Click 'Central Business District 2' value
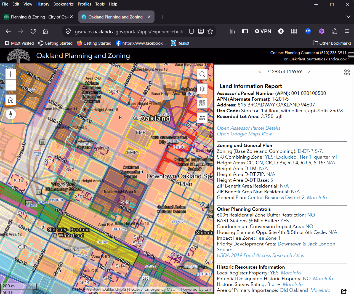 point(276,197)
